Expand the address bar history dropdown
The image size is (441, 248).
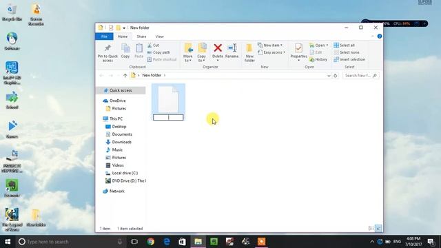pyautogui.click(x=329, y=76)
